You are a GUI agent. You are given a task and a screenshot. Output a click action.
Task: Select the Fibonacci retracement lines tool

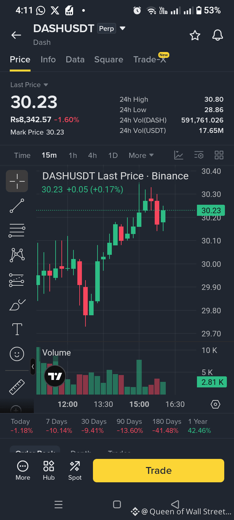17,230
